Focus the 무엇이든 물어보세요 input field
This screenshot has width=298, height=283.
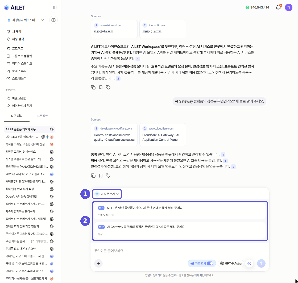(180, 251)
